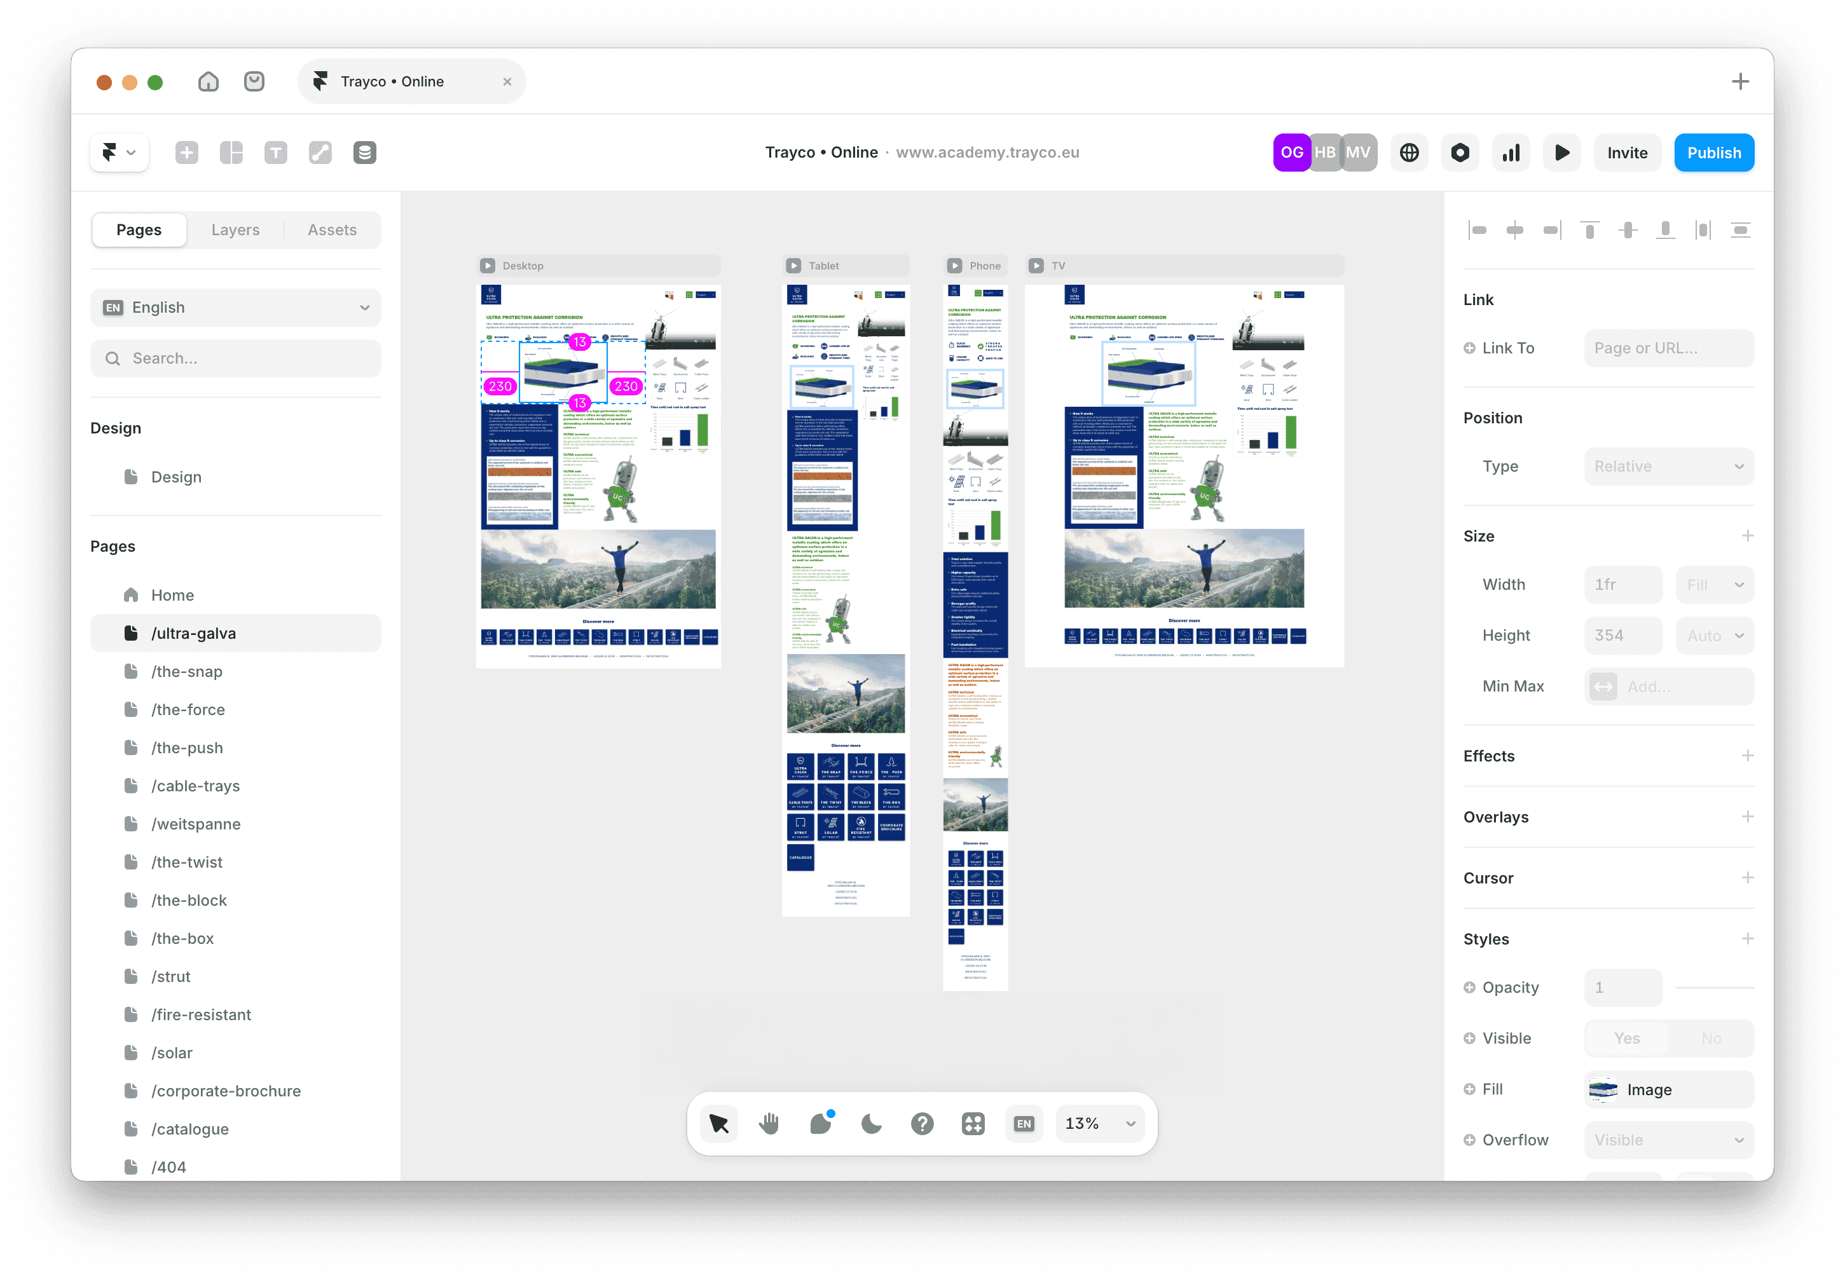
Task: Click the globe localization icon
Action: 1409,153
